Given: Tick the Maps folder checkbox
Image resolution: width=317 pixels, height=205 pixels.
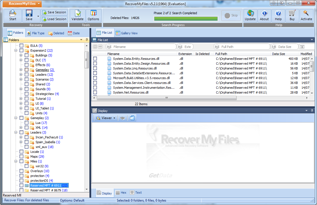Looking at the screenshot, I should [21, 157].
